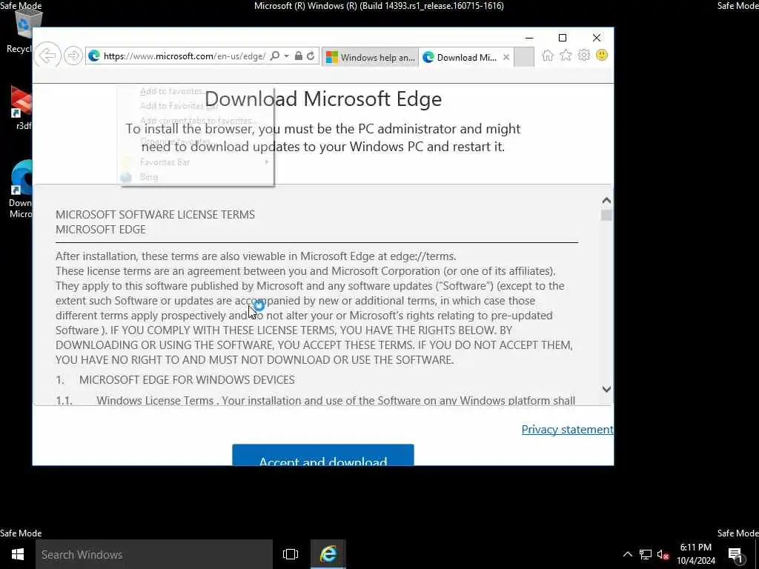The width and height of the screenshot is (759, 569).
Task: Open the Recycle Bin desktop icon
Action: pyautogui.click(x=19, y=30)
